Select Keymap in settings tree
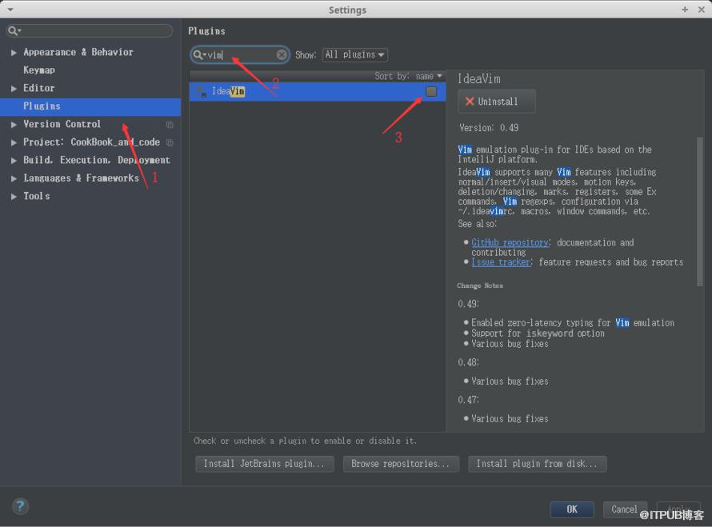712x527 pixels. click(39, 70)
